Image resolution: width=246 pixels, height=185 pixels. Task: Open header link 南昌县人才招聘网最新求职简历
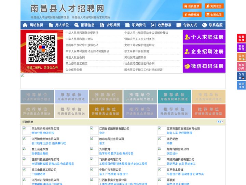pyautogui.click(x=91, y=17)
